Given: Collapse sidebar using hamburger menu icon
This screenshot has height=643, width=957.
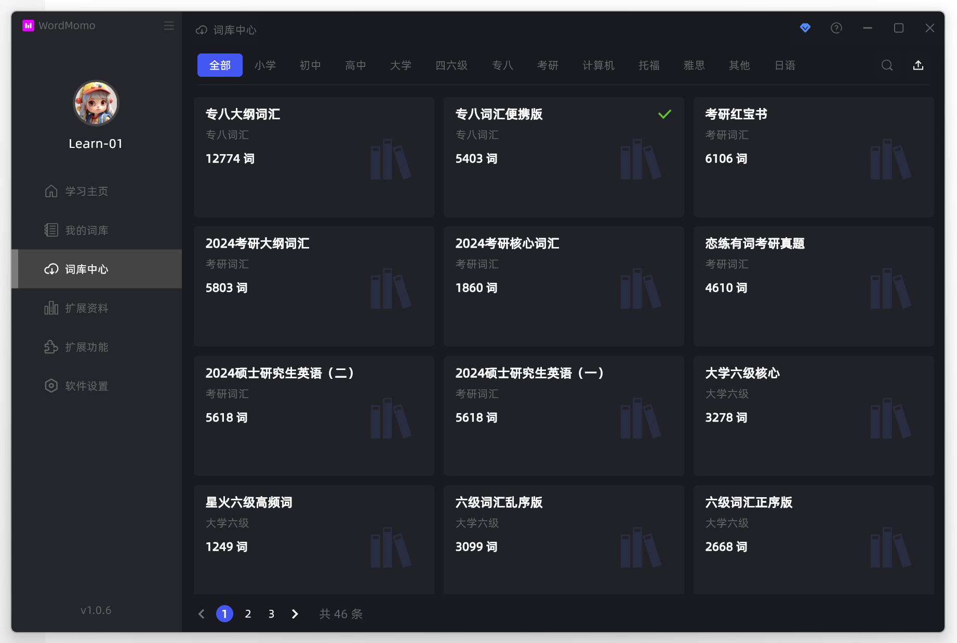Looking at the screenshot, I should click(x=169, y=26).
